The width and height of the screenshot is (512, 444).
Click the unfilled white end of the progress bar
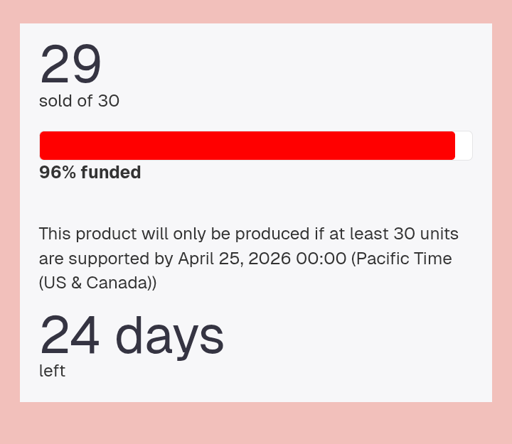[464, 146]
